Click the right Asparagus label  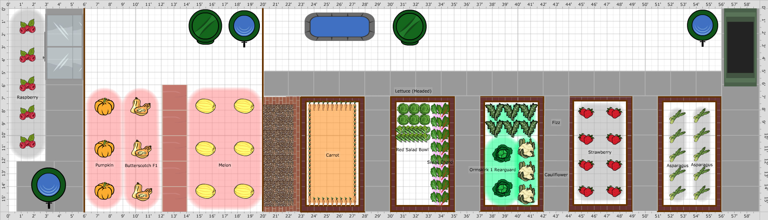tap(702, 165)
